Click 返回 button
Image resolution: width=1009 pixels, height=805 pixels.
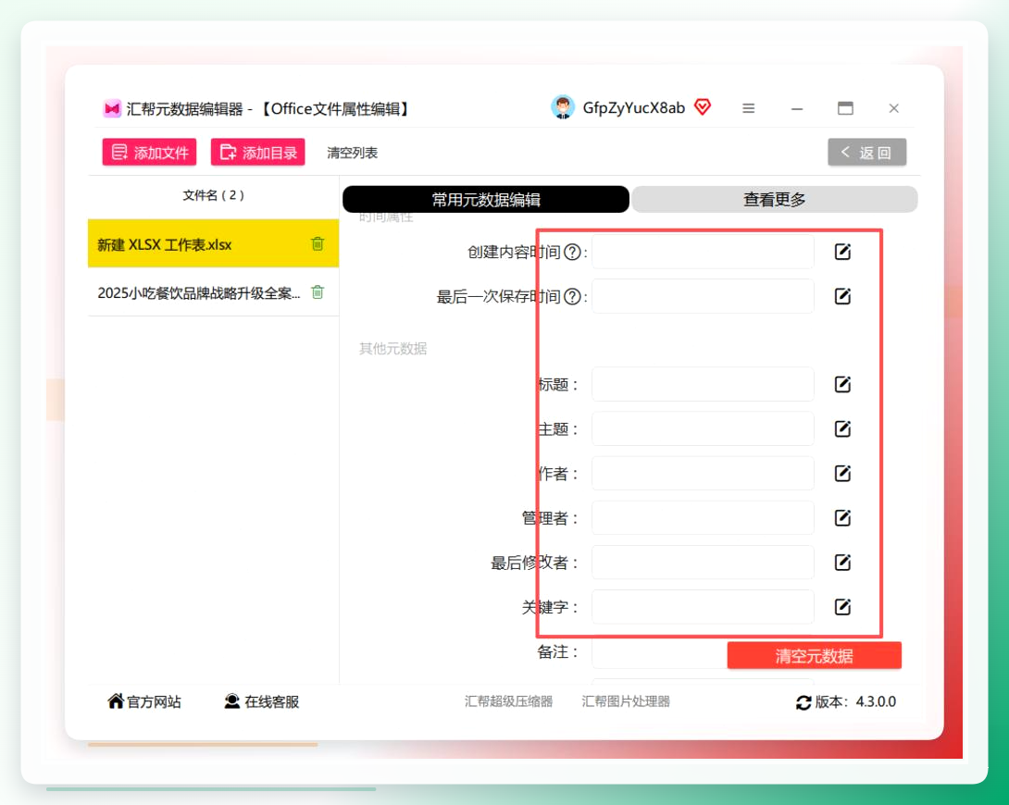866,153
